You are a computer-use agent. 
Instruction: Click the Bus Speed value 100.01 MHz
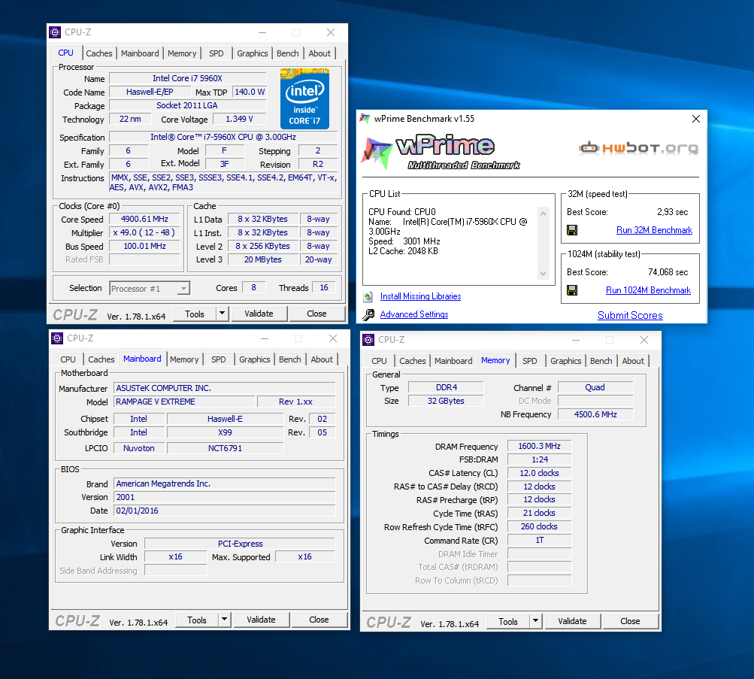[145, 246]
